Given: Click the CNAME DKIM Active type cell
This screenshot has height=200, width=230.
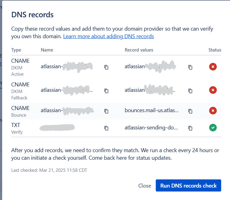Looking at the screenshot, I should pyautogui.click(x=20, y=67).
